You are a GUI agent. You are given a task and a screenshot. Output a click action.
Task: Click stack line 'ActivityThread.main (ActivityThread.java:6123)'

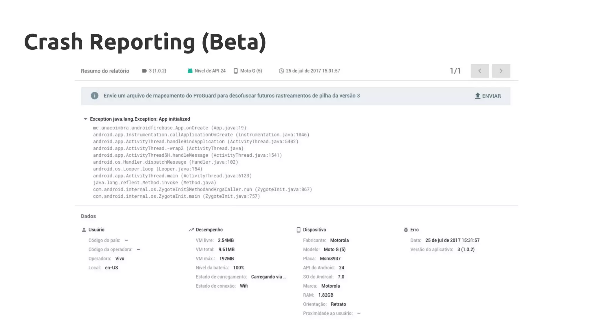pyautogui.click(x=172, y=176)
